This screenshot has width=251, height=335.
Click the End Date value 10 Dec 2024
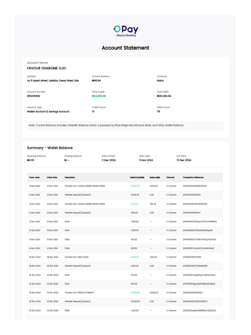click(184, 160)
